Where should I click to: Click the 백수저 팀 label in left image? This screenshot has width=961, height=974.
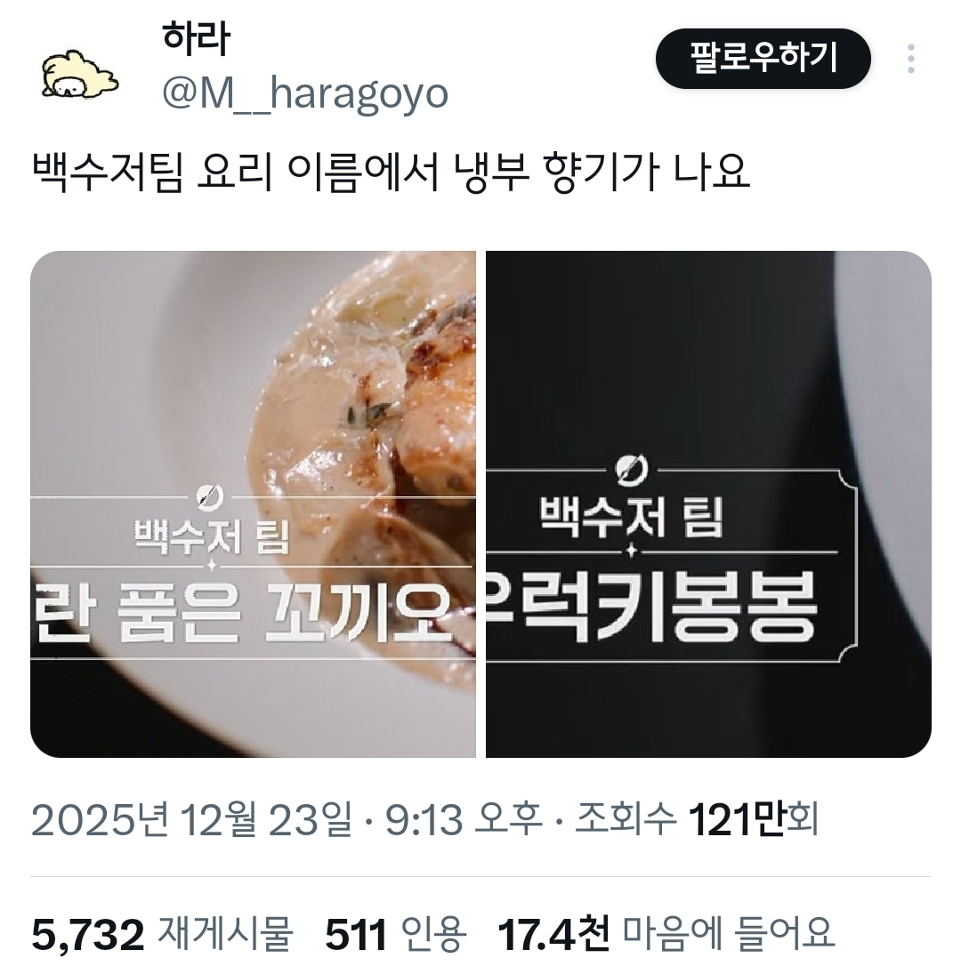tap(211, 536)
